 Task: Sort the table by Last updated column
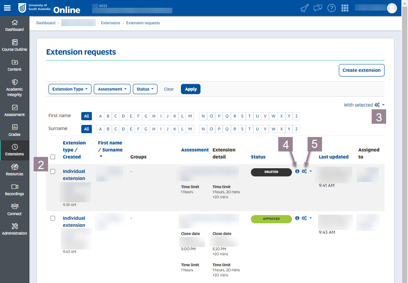click(333, 157)
